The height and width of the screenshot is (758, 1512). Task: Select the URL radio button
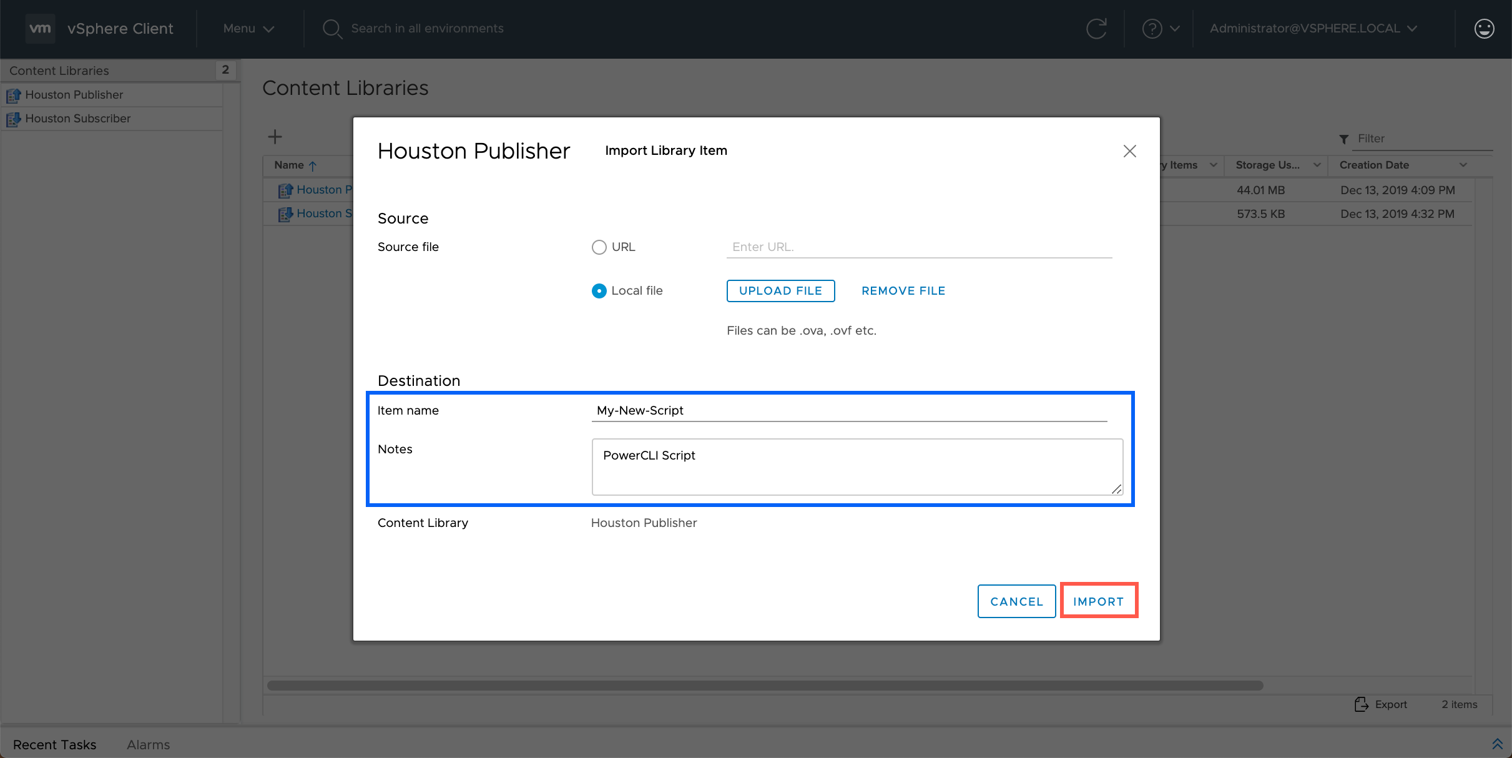(x=599, y=247)
